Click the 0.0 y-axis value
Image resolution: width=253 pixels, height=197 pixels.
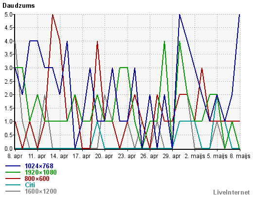[x=9, y=148]
